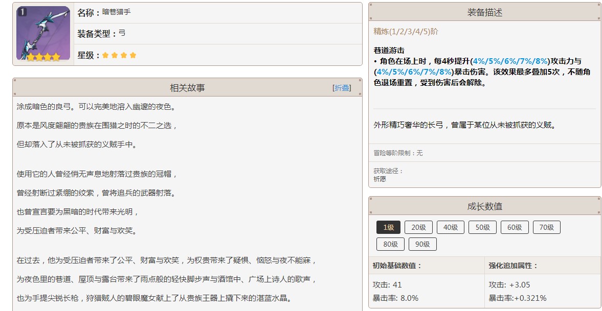This screenshot has height=311, width=602.
Task: Select the 70级 level tab
Action: 547,227
